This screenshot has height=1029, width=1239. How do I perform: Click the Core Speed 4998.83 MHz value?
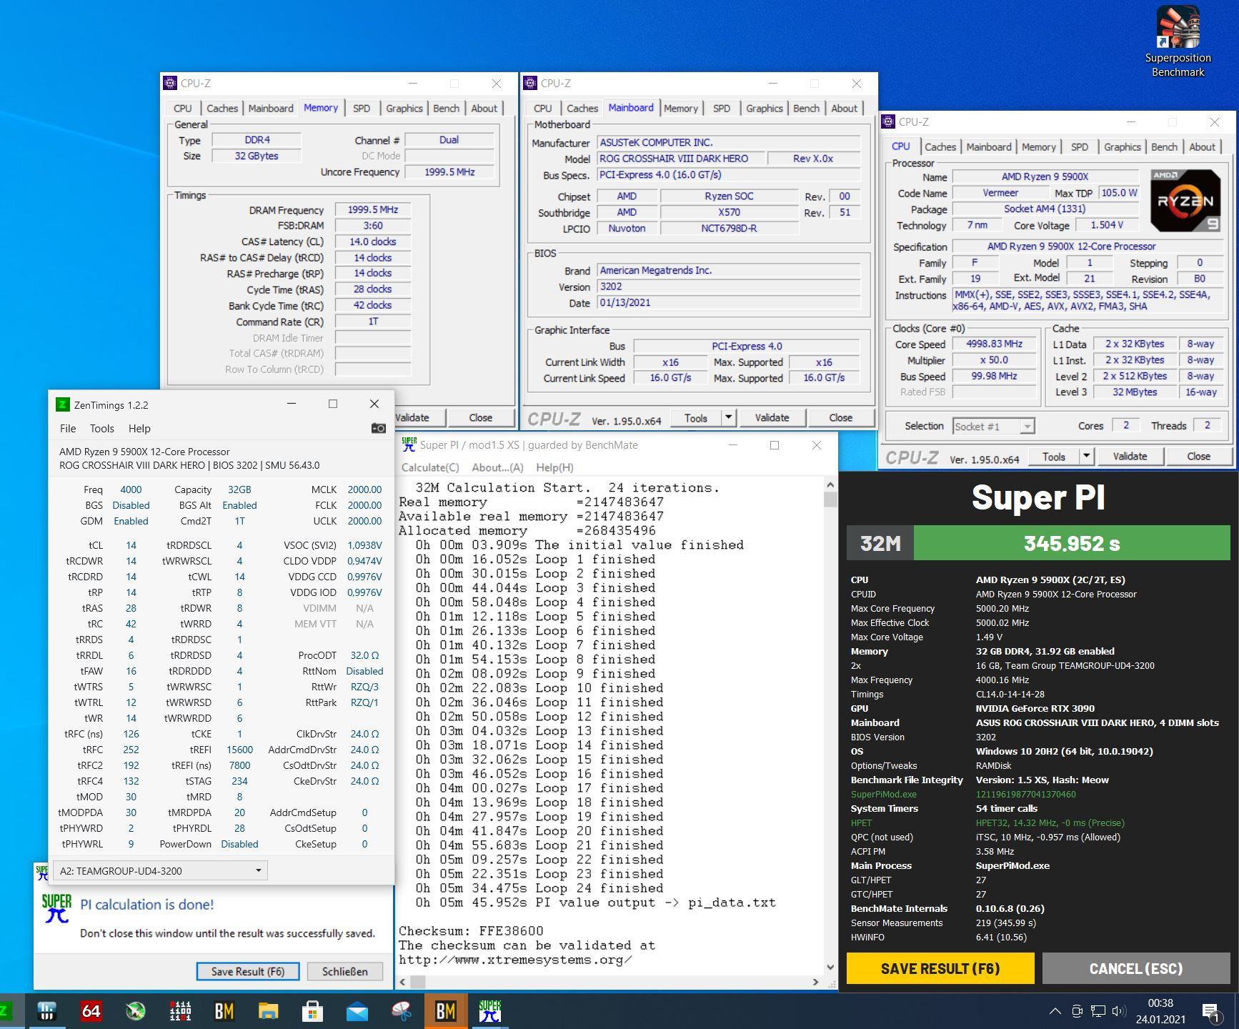tap(994, 344)
